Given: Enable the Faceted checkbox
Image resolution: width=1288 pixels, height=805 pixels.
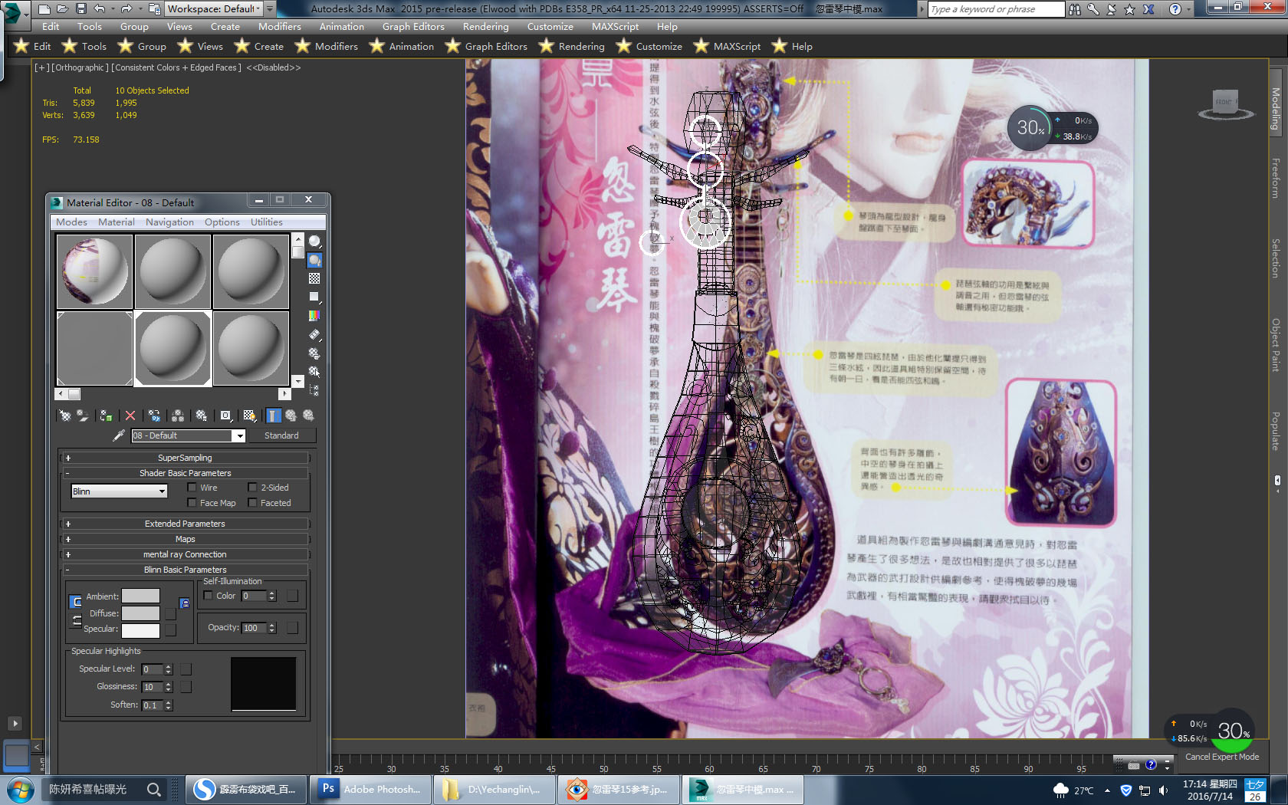Looking at the screenshot, I should pos(252,503).
